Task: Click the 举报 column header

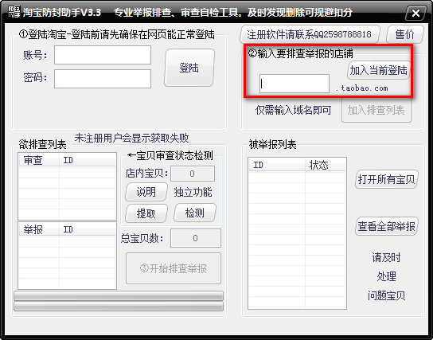Action: (x=39, y=229)
